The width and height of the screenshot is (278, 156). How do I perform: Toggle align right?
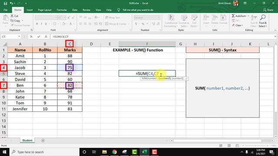90,24
